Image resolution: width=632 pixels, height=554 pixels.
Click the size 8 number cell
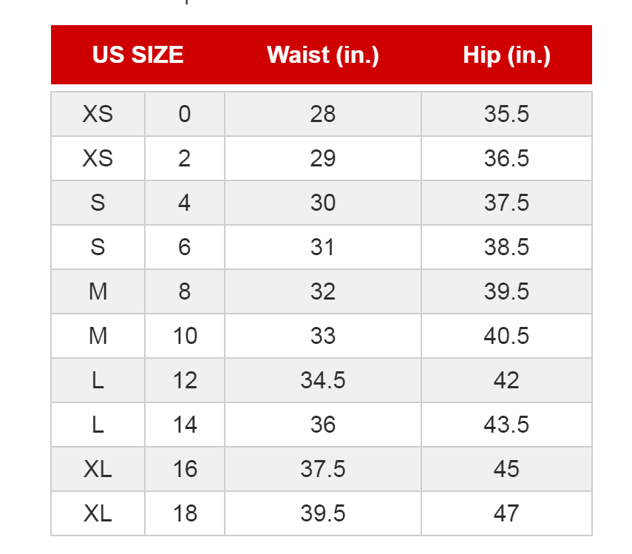click(x=184, y=291)
